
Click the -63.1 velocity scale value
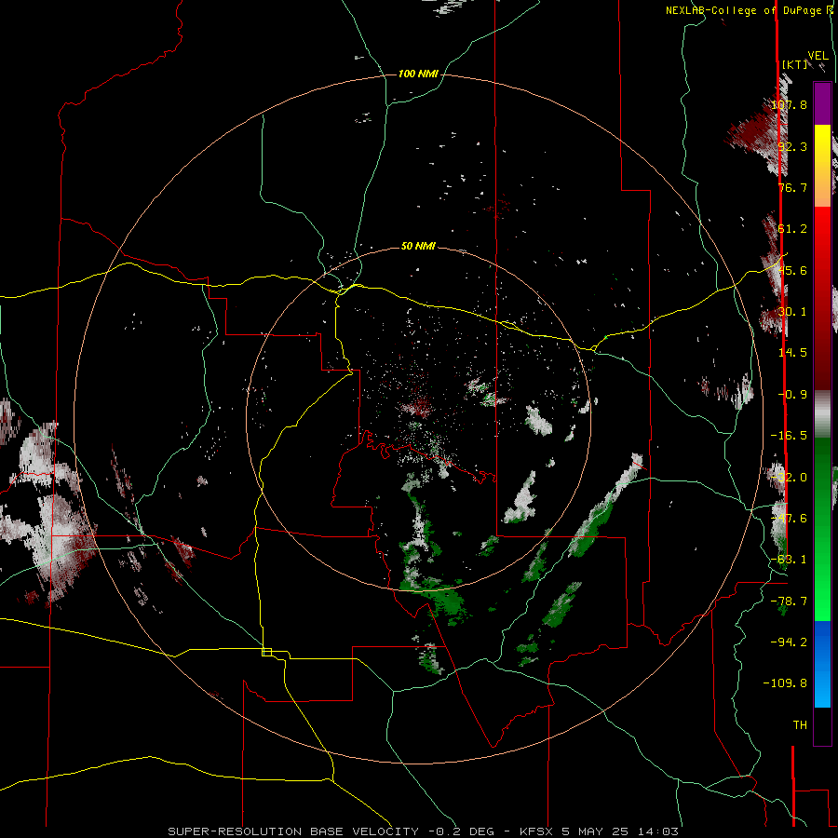pyautogui.click(x=789, y=560)
